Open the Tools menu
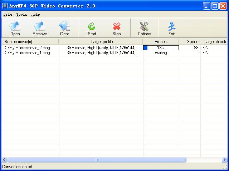229x171 pixels. pyautogui.click(x=21, y=14)
